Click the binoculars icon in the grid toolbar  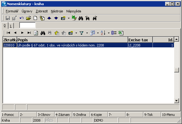click(x=43, y=33)
